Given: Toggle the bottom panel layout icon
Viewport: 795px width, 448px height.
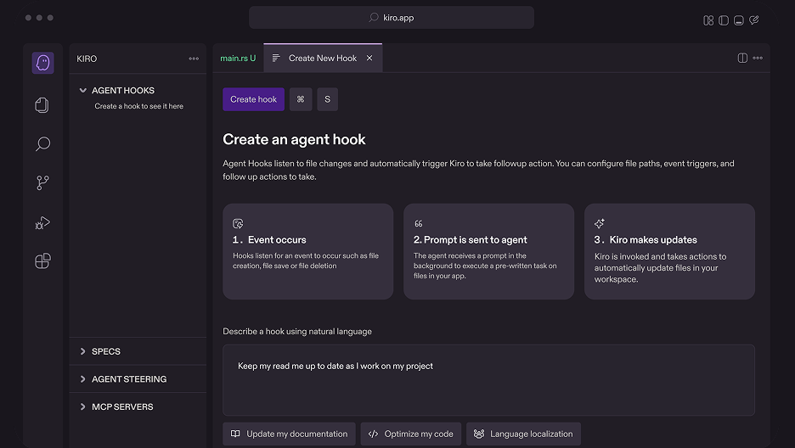Looking at the screenshot, I should pyautogui.click(x=739, y=20).
